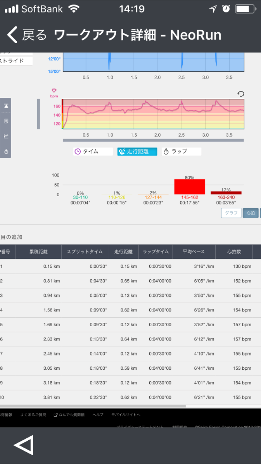This screenshot has height=464, width=261.
Task: Click the 130 bpm heart rate cell
Action: click(x=242, y=266)
